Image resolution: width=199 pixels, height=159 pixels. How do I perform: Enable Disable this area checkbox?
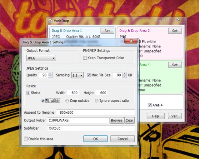[x=26, y=138]
